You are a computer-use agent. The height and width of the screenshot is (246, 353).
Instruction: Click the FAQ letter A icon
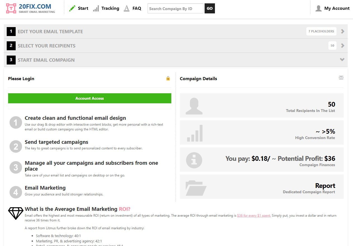click(127, 8)
